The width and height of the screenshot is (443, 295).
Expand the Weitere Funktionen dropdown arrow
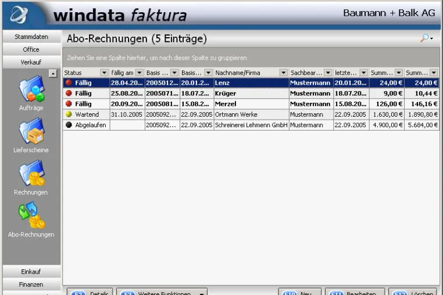click(202, 293)
